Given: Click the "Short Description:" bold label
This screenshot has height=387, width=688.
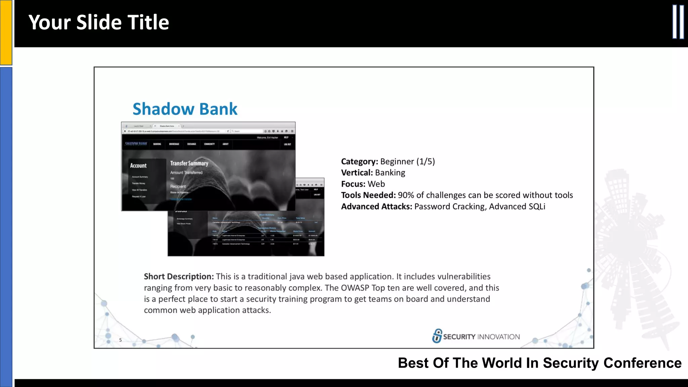Looking at the screenshot, I should [x=179, y=276].
